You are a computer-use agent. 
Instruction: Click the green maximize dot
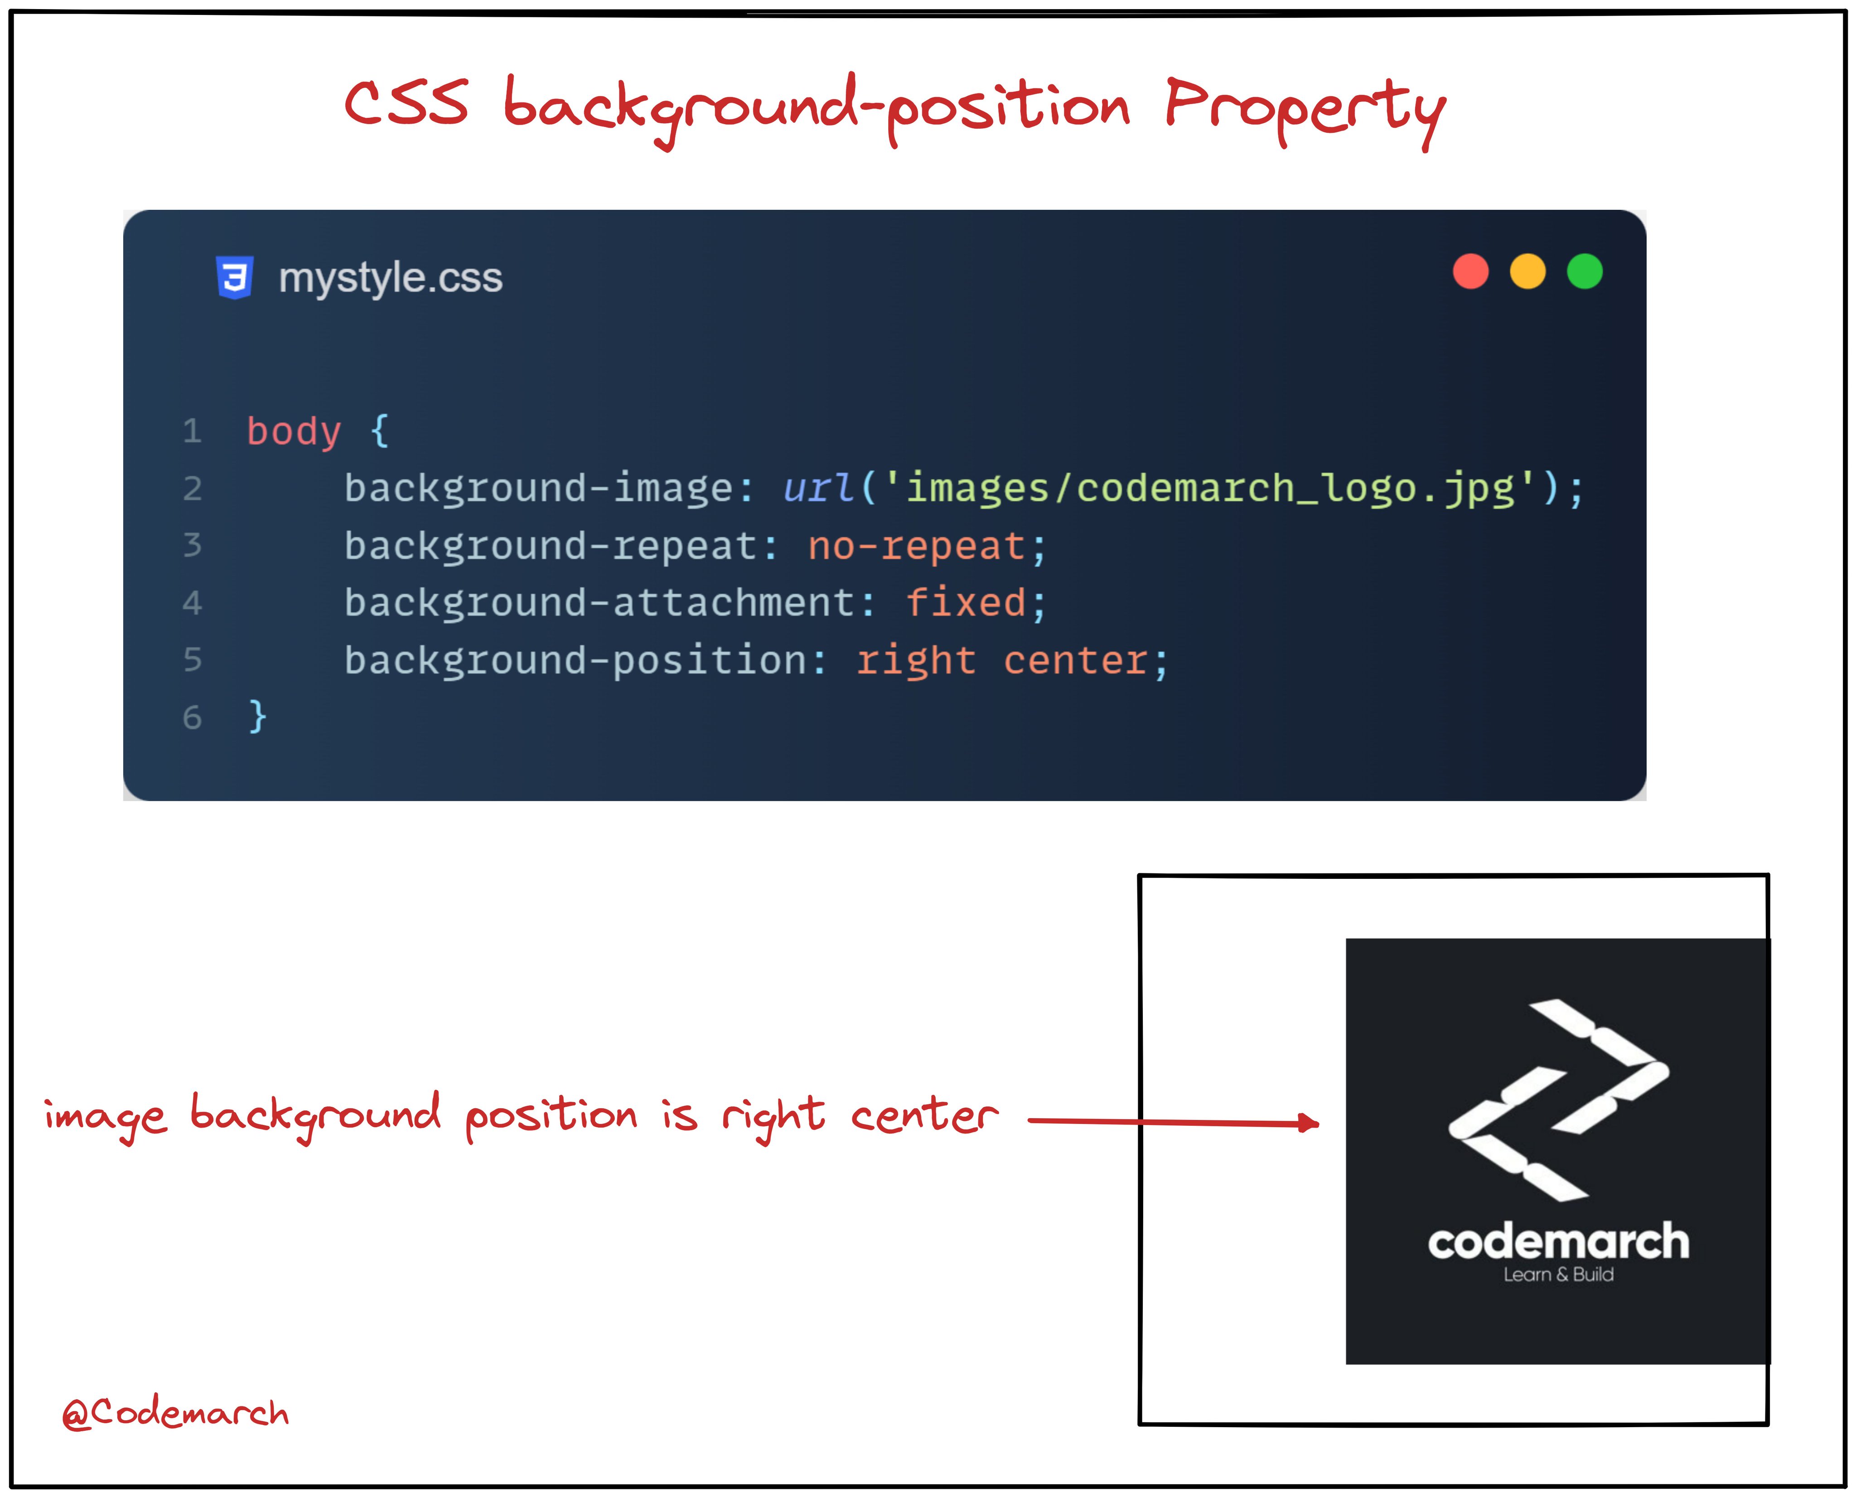tap(1584, 271)
